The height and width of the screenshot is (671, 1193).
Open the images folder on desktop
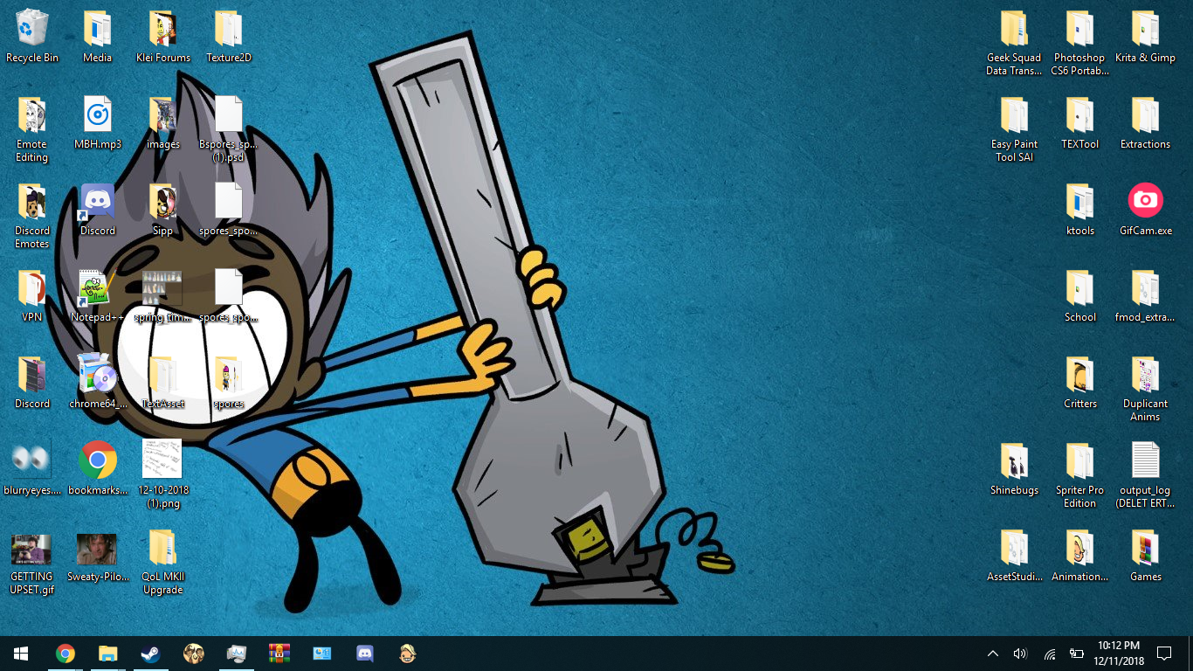(x=163, y=123)
